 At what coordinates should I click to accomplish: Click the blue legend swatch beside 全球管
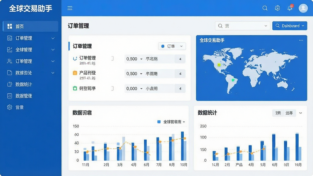point(159,122)
